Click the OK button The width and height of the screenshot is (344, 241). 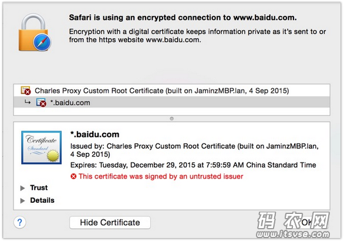[x=307, y=223]
